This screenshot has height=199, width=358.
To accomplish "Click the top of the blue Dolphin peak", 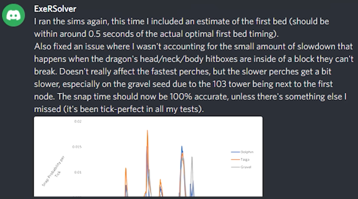I will click(x=182, y=147).
